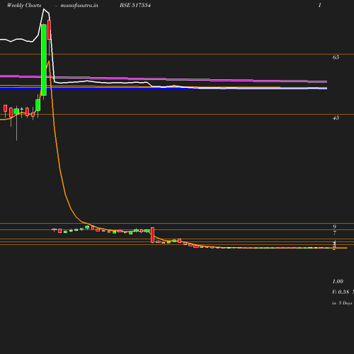The image size is (354, 354).
Task: Click the "munafasutra.in" site label
Action: 79,5
